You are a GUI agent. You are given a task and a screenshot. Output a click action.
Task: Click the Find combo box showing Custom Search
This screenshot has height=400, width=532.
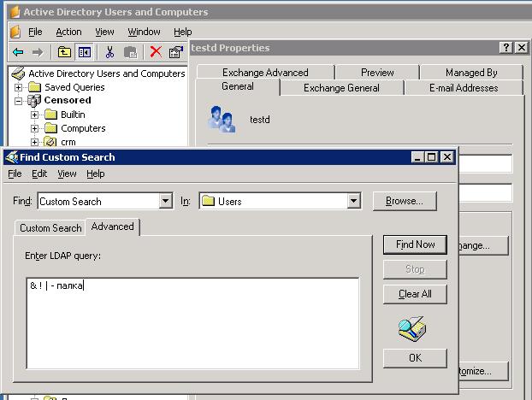point(105,201)
